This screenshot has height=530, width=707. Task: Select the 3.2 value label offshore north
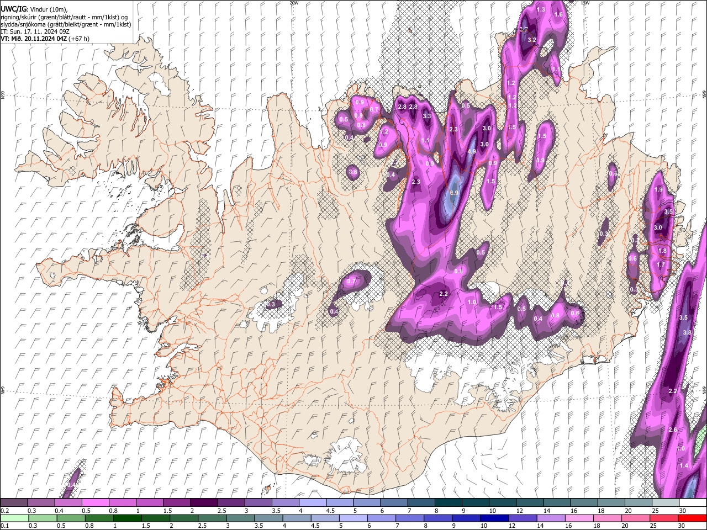click(x=532, y=40)
